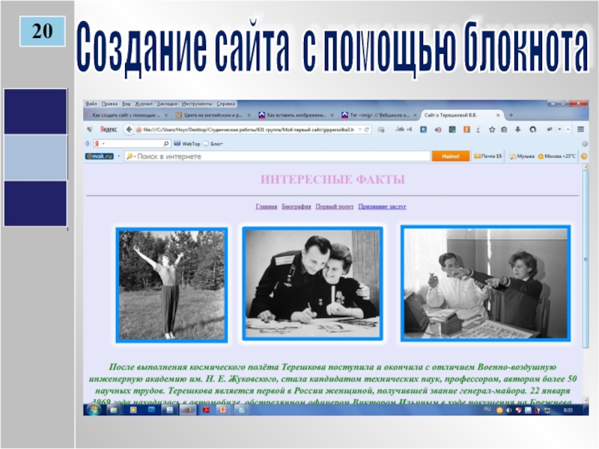
Task: Open the address bar history dropdown arrow
Action: 360,129
